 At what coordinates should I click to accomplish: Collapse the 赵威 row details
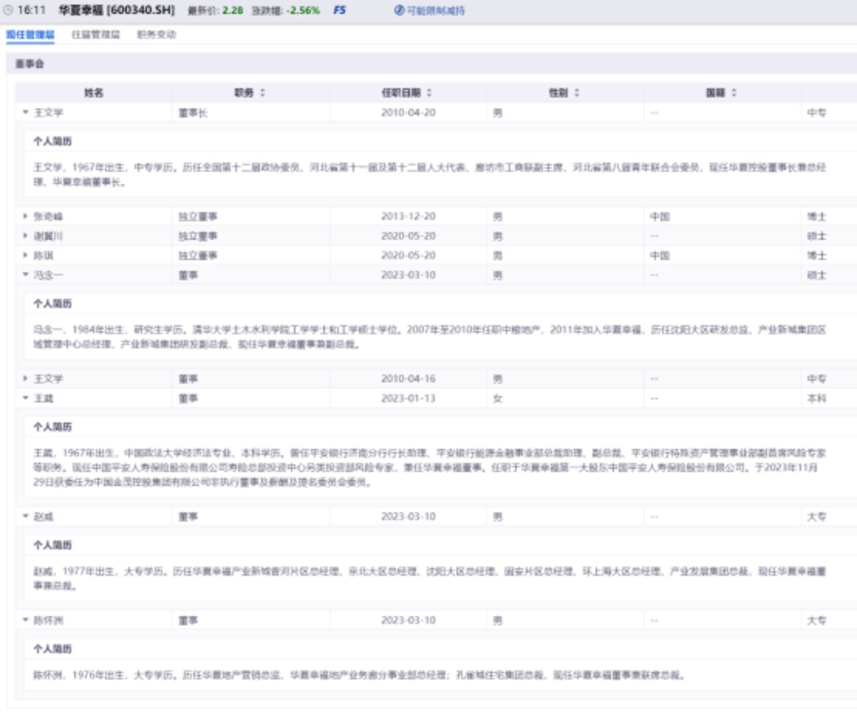coord(26,516)
